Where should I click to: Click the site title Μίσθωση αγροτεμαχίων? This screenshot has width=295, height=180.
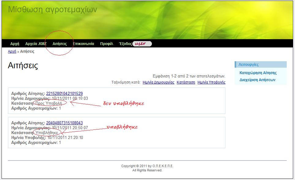pos(52,9)
